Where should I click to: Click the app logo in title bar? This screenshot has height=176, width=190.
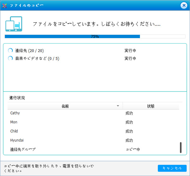5,6
